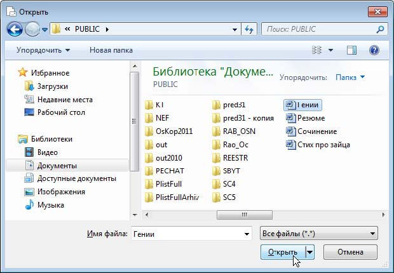Close the Открыть dialog window

pyautogui.click(x=377, y=11)
